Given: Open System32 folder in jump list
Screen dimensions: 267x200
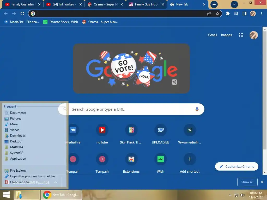Looking at the screenshot, I should (x=34, y=153).
